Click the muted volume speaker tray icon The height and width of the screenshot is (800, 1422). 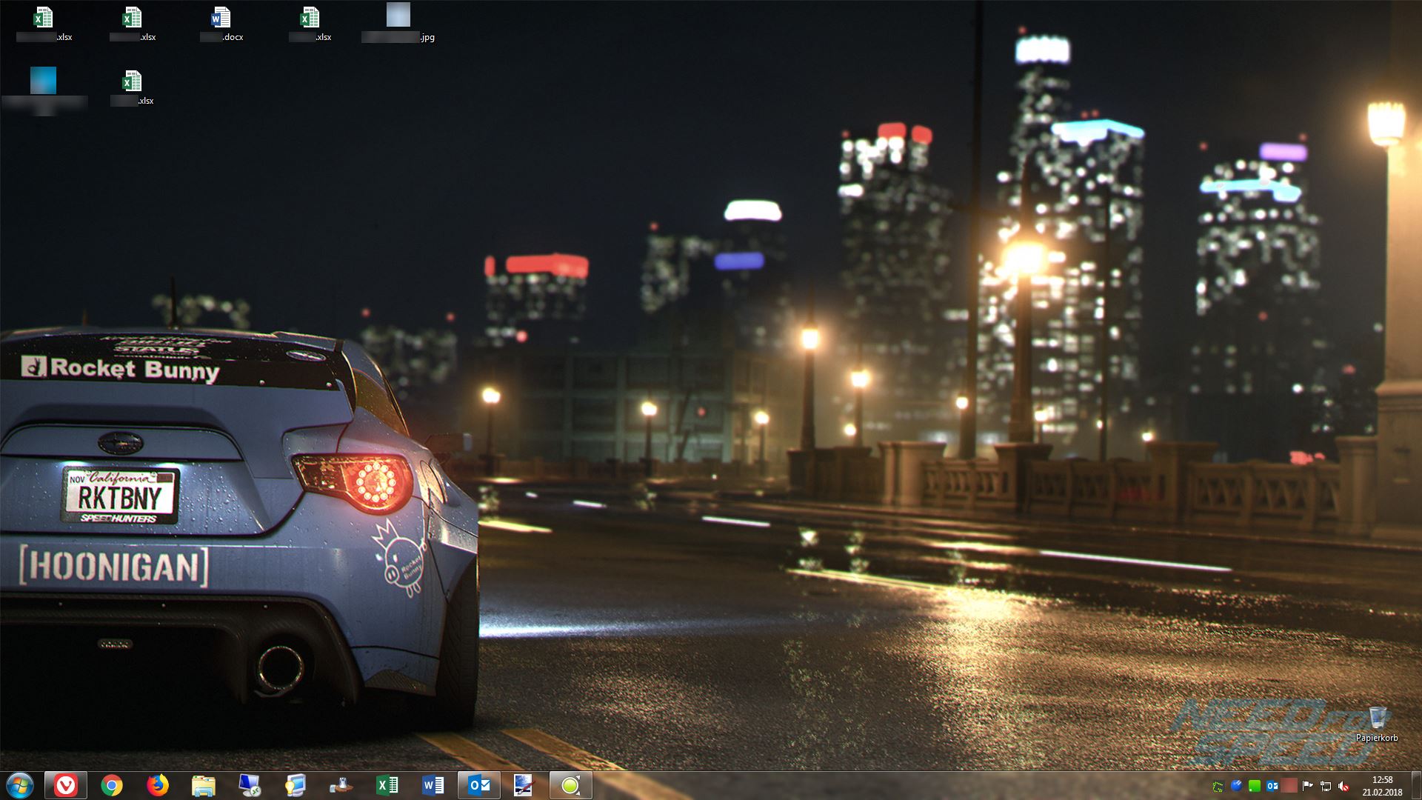point(1343,786)
